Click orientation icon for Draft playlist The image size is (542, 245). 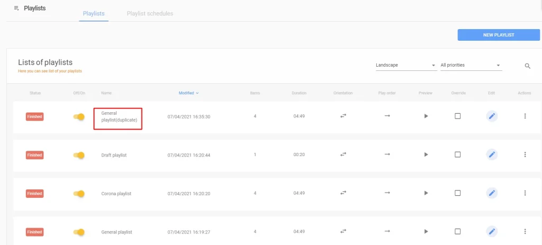(x=343, y=155)
